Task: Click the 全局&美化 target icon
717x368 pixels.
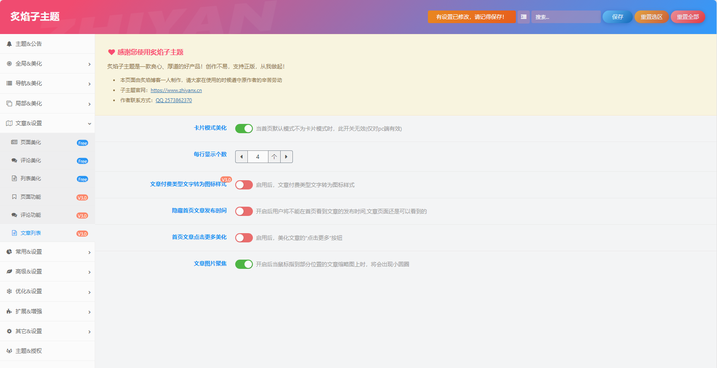Action: point(9,63)
